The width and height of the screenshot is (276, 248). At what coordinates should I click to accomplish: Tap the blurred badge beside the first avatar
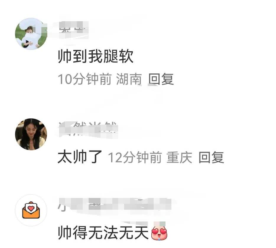(x=42, y=30)
